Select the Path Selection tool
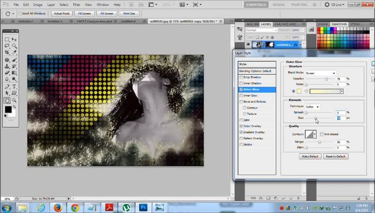Screen dimensions: 375x213 7,93
